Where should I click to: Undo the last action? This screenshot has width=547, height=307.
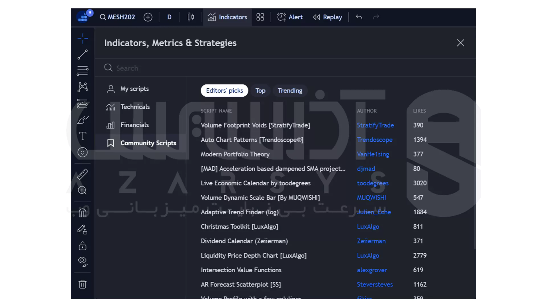tap(359, 17)
